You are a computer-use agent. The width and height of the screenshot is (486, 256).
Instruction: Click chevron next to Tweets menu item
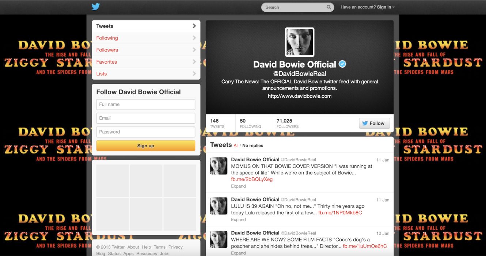click(194, 26)
